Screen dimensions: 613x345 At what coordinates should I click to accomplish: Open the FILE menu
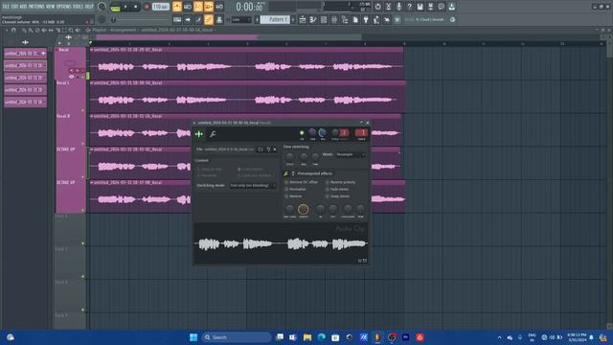[x=6, y=7]
